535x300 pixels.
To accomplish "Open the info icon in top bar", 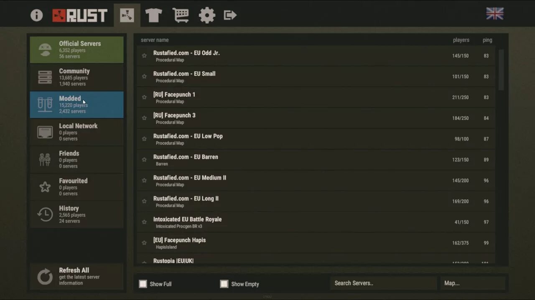I will click(37, 15).
